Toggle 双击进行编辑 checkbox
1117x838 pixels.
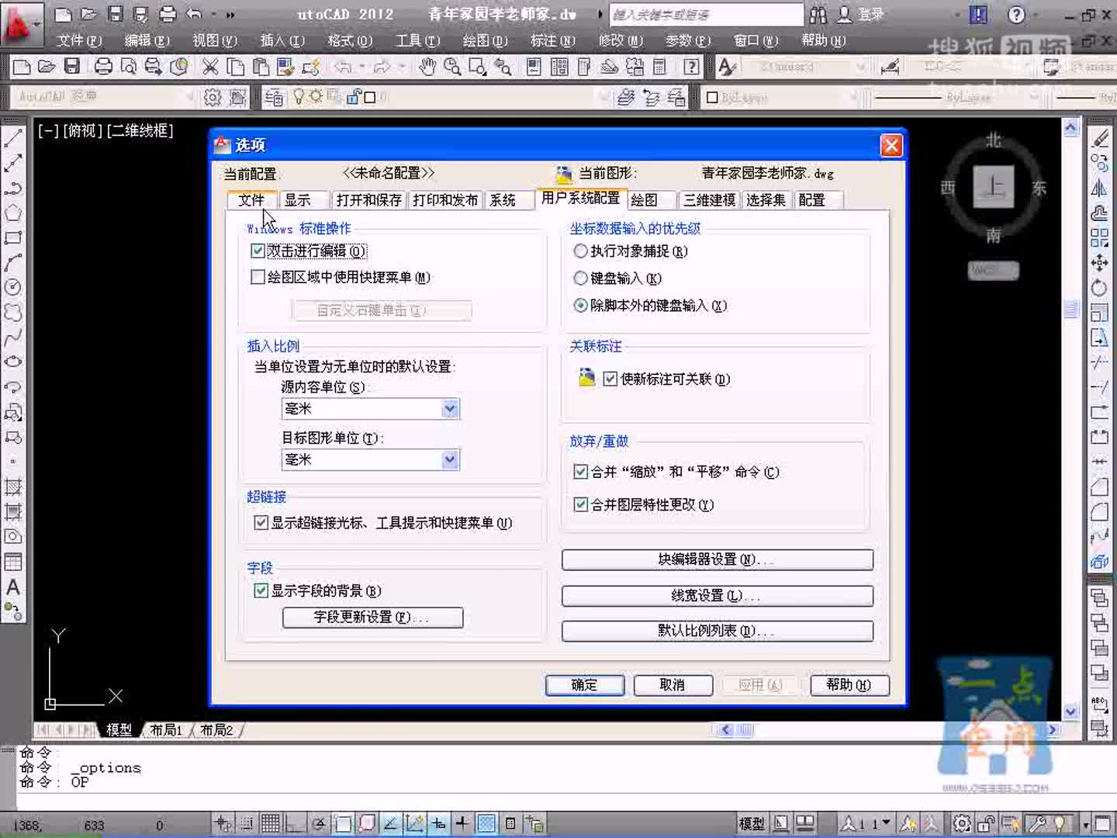coord(258,251)
